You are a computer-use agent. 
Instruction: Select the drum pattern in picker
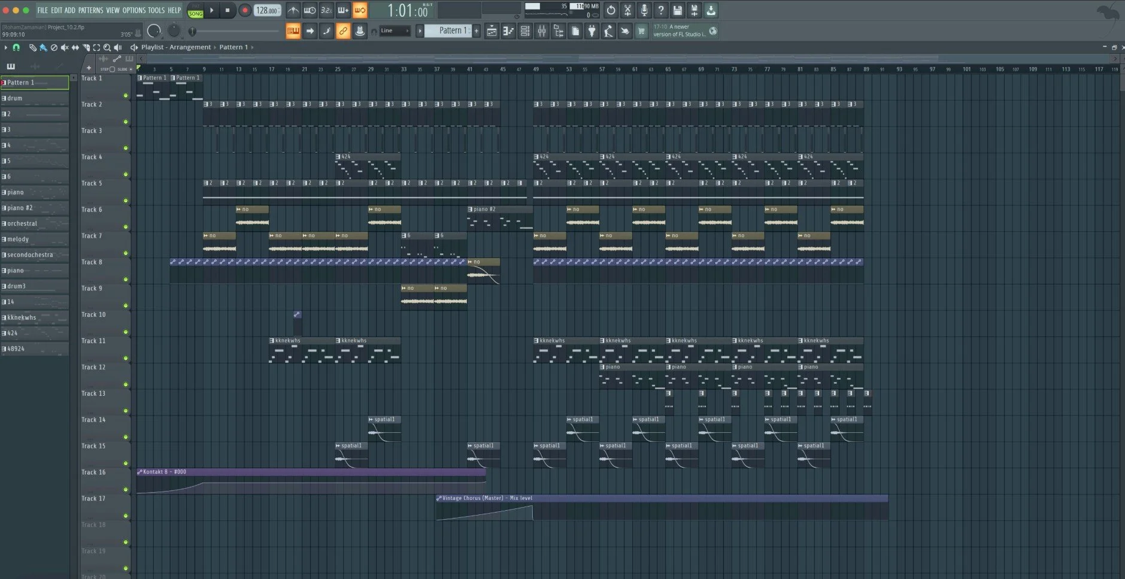coord(35,98)
